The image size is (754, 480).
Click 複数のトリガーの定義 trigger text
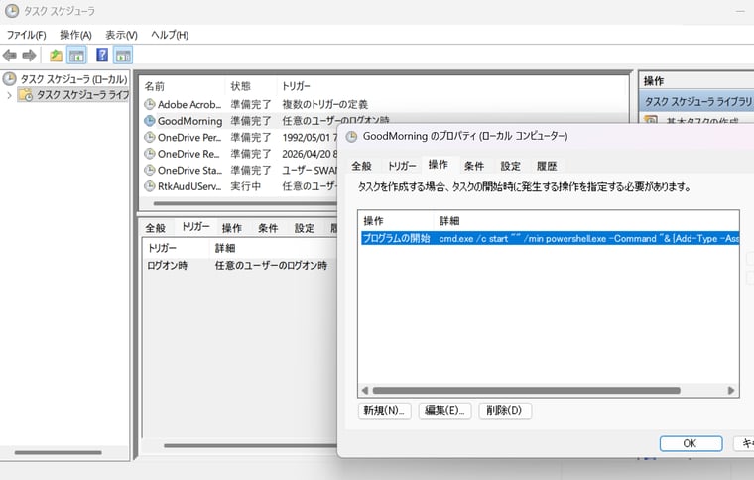(325, 105)
